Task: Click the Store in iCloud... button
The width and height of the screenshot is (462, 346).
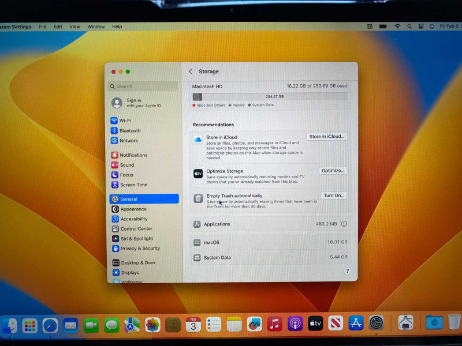Action: (x=326, y=137)
